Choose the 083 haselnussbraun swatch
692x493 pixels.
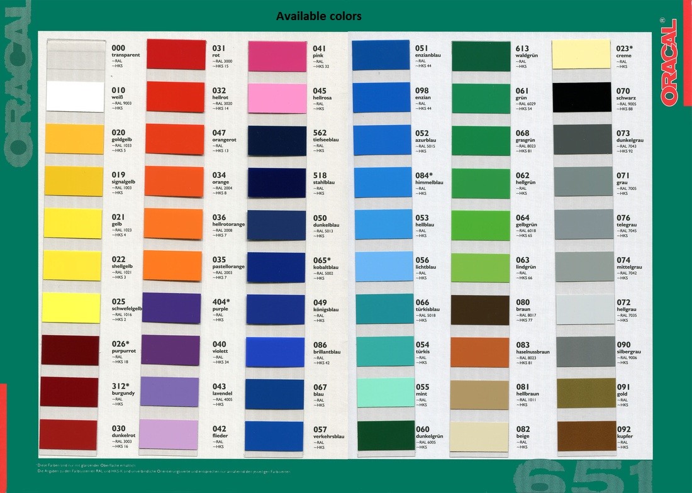point(480,352)
